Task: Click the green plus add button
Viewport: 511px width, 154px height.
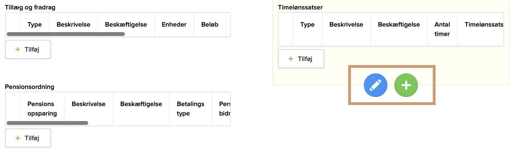Action: point(406,85)
